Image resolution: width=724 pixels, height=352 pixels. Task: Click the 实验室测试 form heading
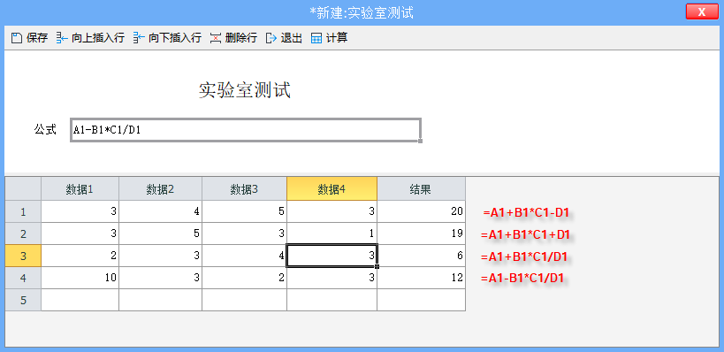245,90
